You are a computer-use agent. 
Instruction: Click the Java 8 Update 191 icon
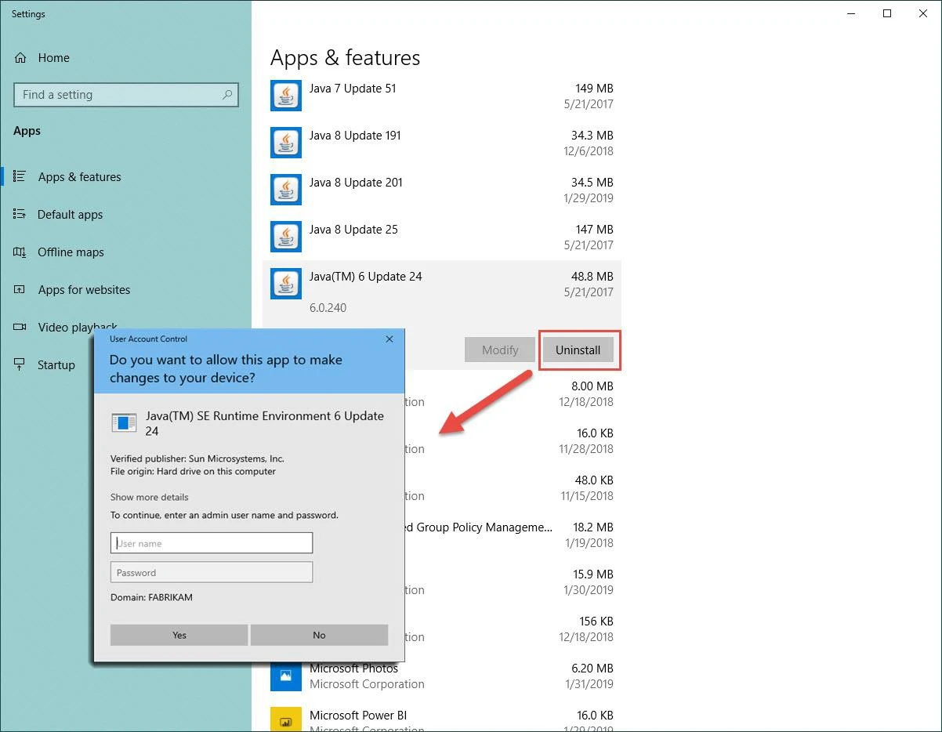[285, 143]
